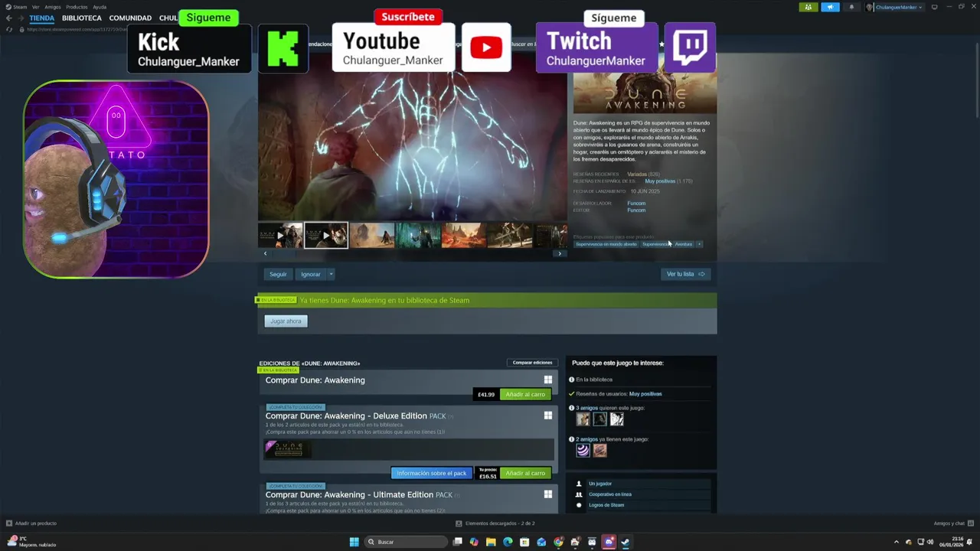Open the Muy positivas Spanish reviews link
The width and height of the screenshot is (980, 551).
660,181
